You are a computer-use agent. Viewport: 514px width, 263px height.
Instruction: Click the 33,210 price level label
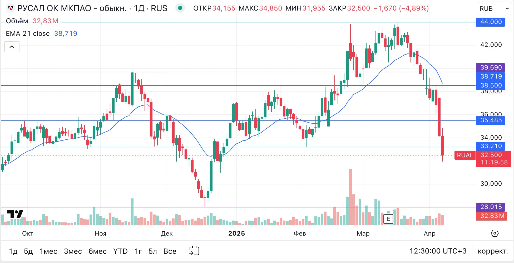click(491, 146)
